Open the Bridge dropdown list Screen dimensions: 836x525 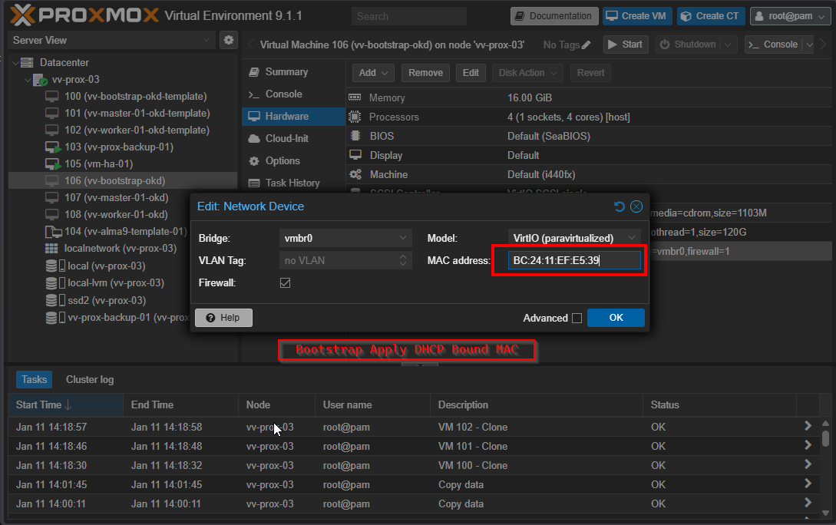click(x=404, y=238)
